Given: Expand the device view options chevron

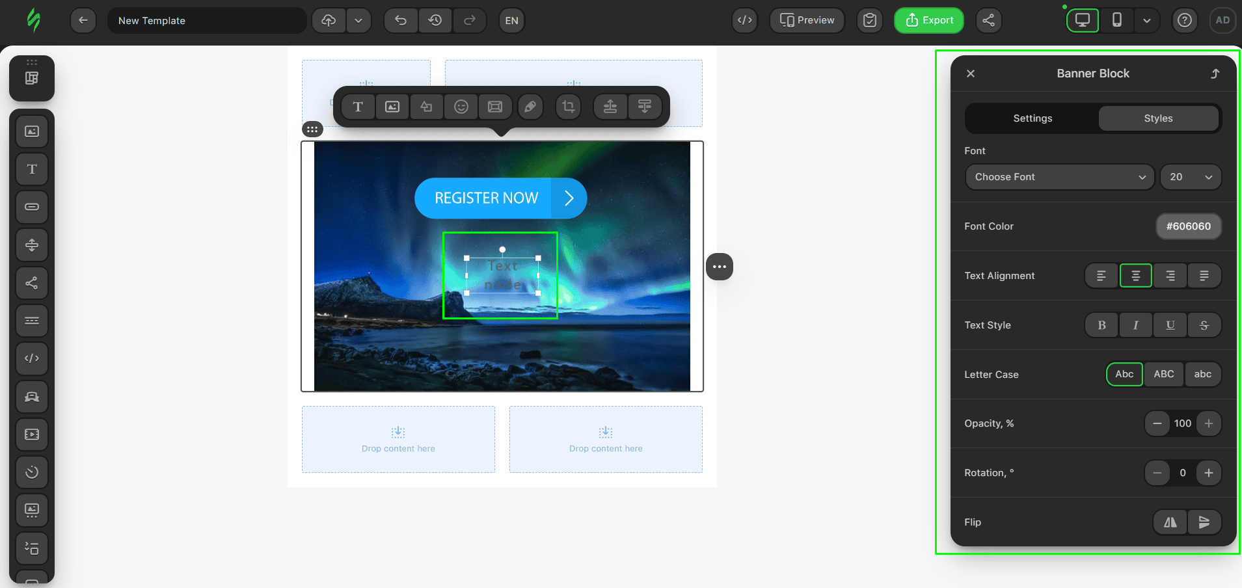Looking at the screenshot, I should pos(1146,20).
